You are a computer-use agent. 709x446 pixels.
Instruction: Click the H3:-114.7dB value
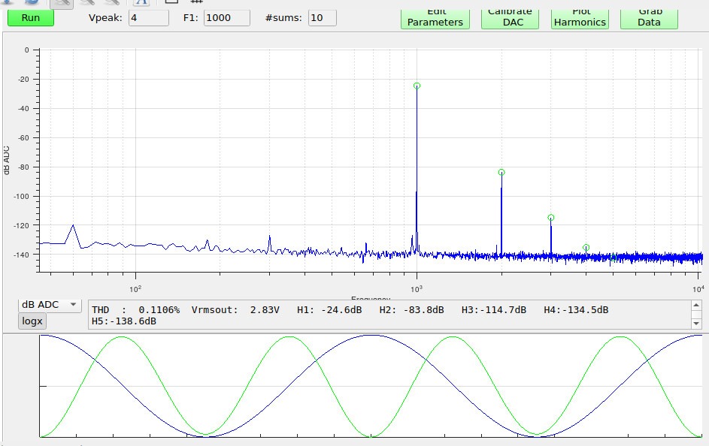click(x=494, y=309)
